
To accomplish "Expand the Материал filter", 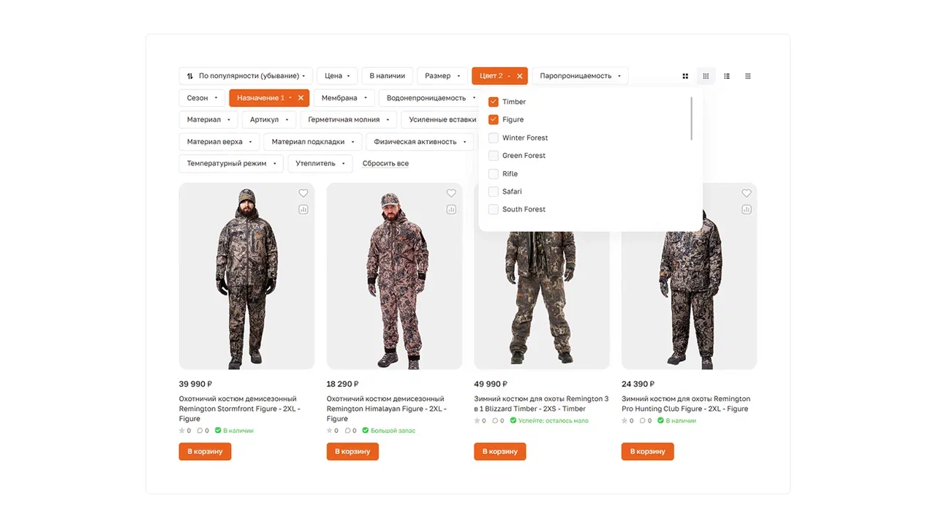I will click(x=208, y=120).
